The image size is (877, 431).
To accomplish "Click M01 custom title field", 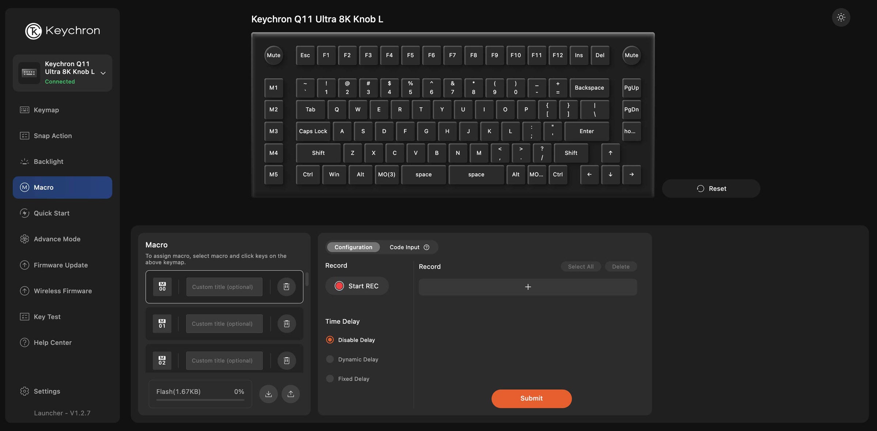I will click(224, 324).
